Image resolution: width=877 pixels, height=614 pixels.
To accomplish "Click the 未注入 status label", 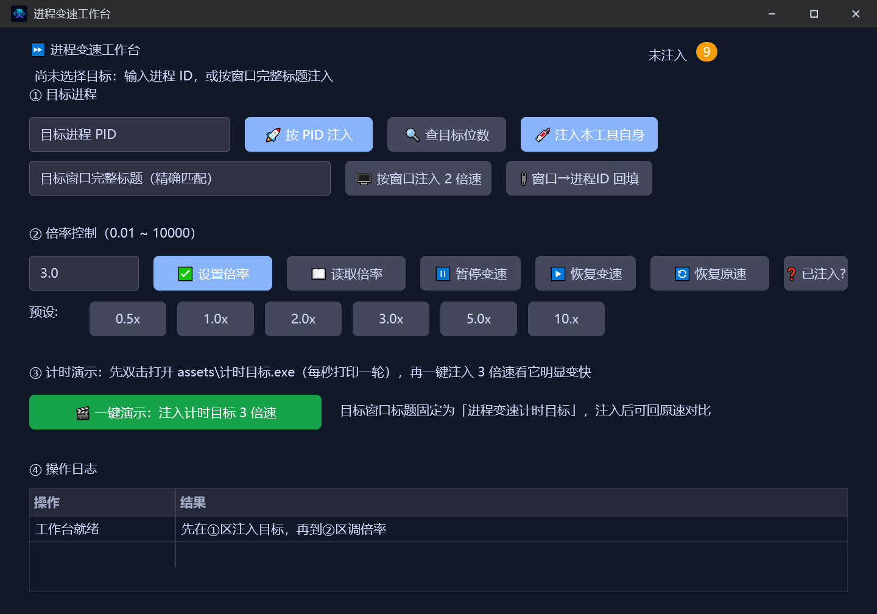I will pyautogui.click(x=667, y=55).
